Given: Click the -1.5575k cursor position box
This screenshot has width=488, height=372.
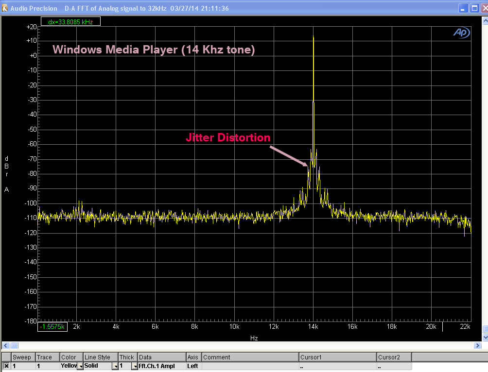Looking at the screenshot, I should tap(53, 327).
